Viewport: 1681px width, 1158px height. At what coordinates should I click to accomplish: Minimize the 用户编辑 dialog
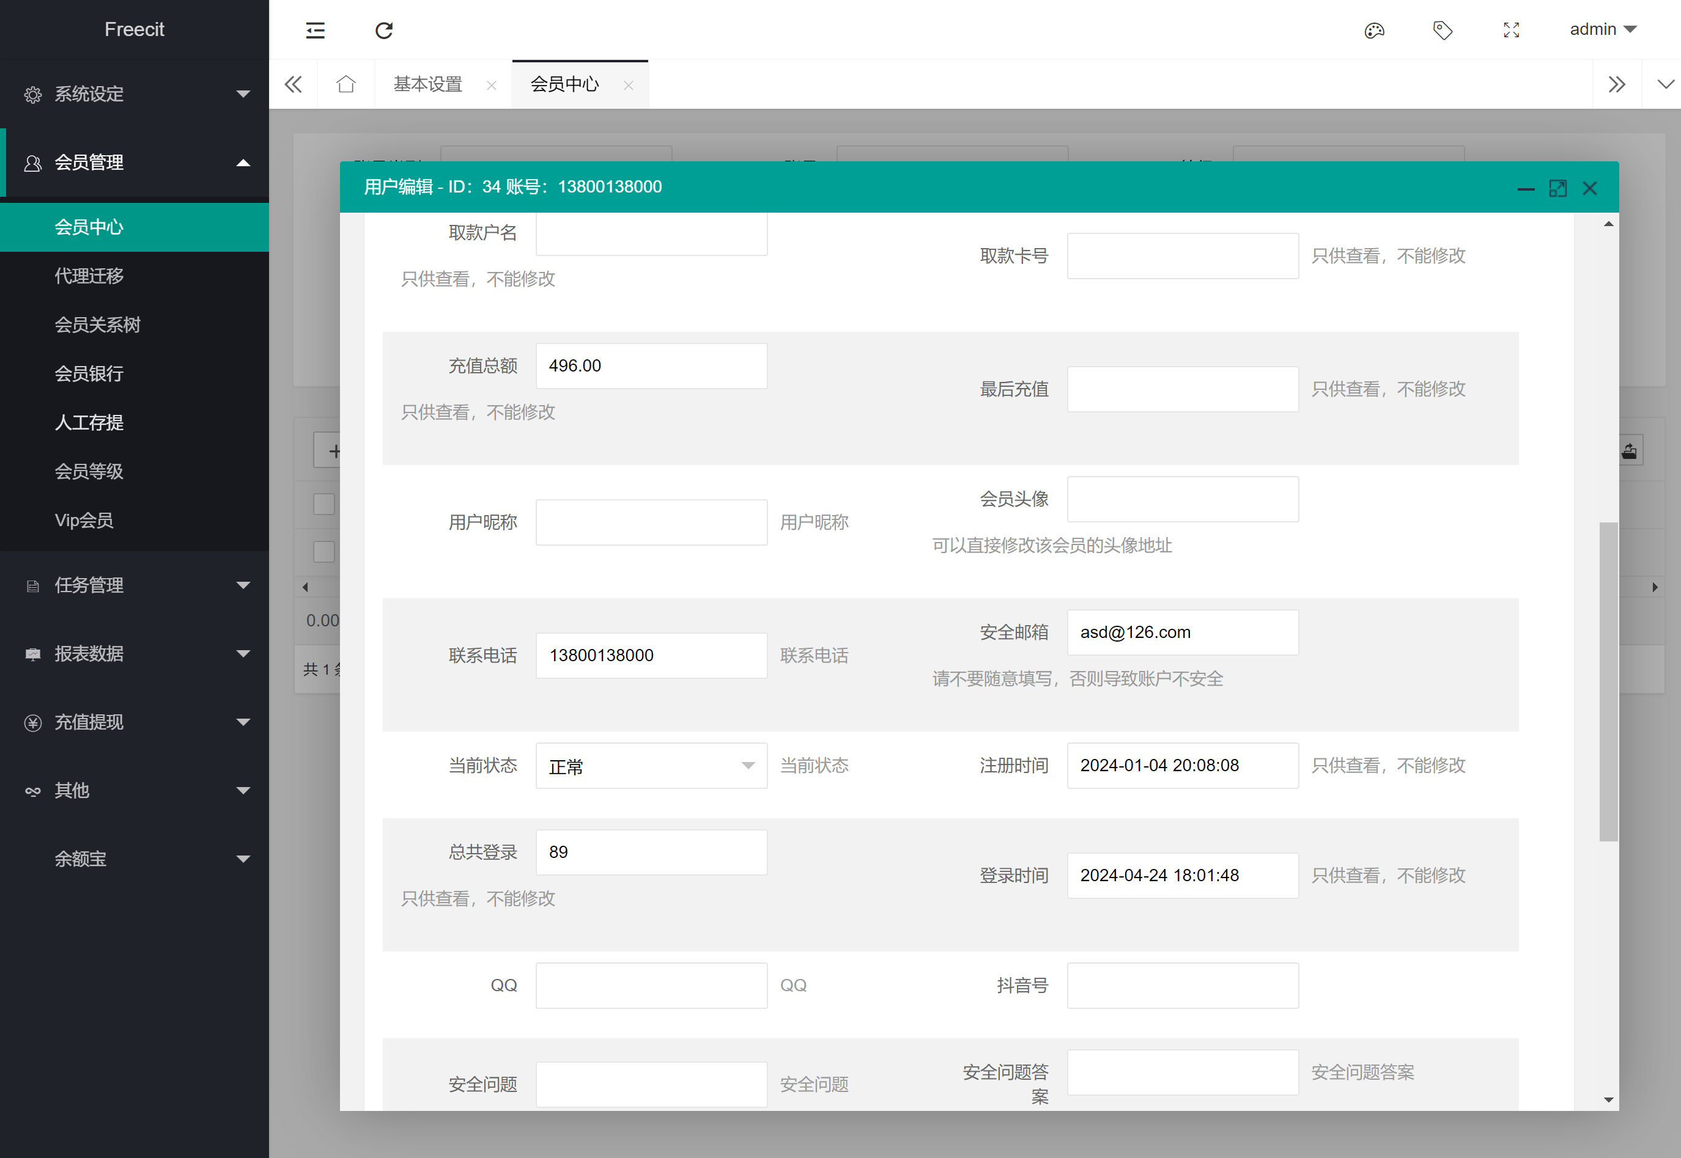(x=1526, y=189)
